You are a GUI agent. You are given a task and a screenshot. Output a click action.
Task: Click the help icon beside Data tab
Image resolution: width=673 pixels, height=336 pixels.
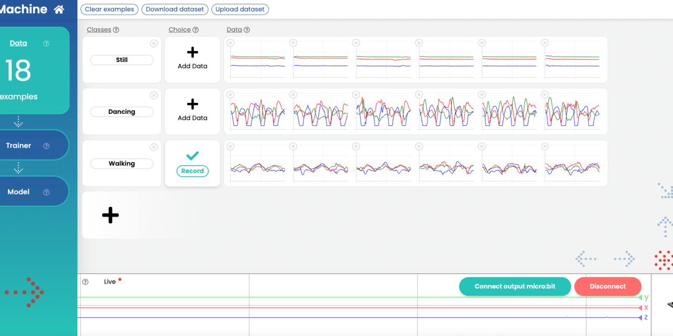tap(46, 44)
